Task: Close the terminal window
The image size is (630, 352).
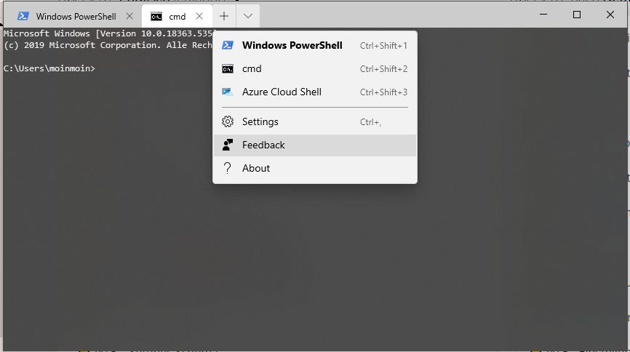Action: pyautogui.click(x=610, y=15)
